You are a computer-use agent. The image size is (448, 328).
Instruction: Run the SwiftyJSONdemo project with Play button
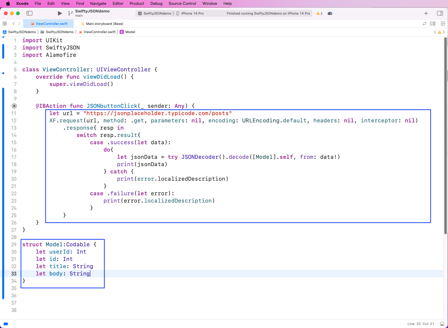60,13
